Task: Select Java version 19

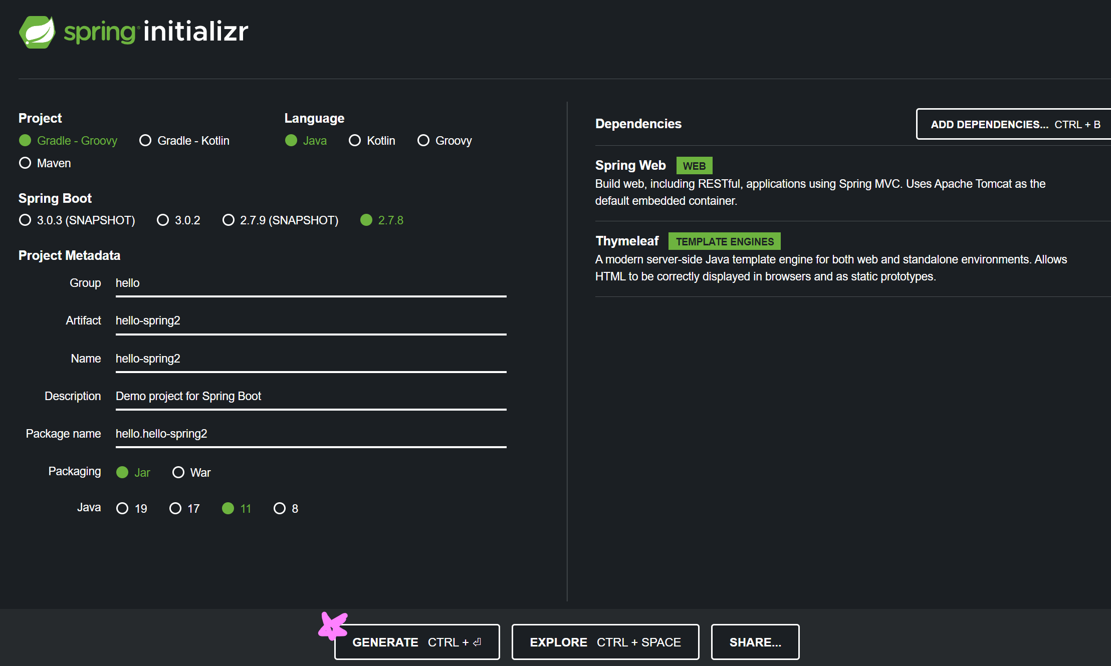Action: click(122, 509)
